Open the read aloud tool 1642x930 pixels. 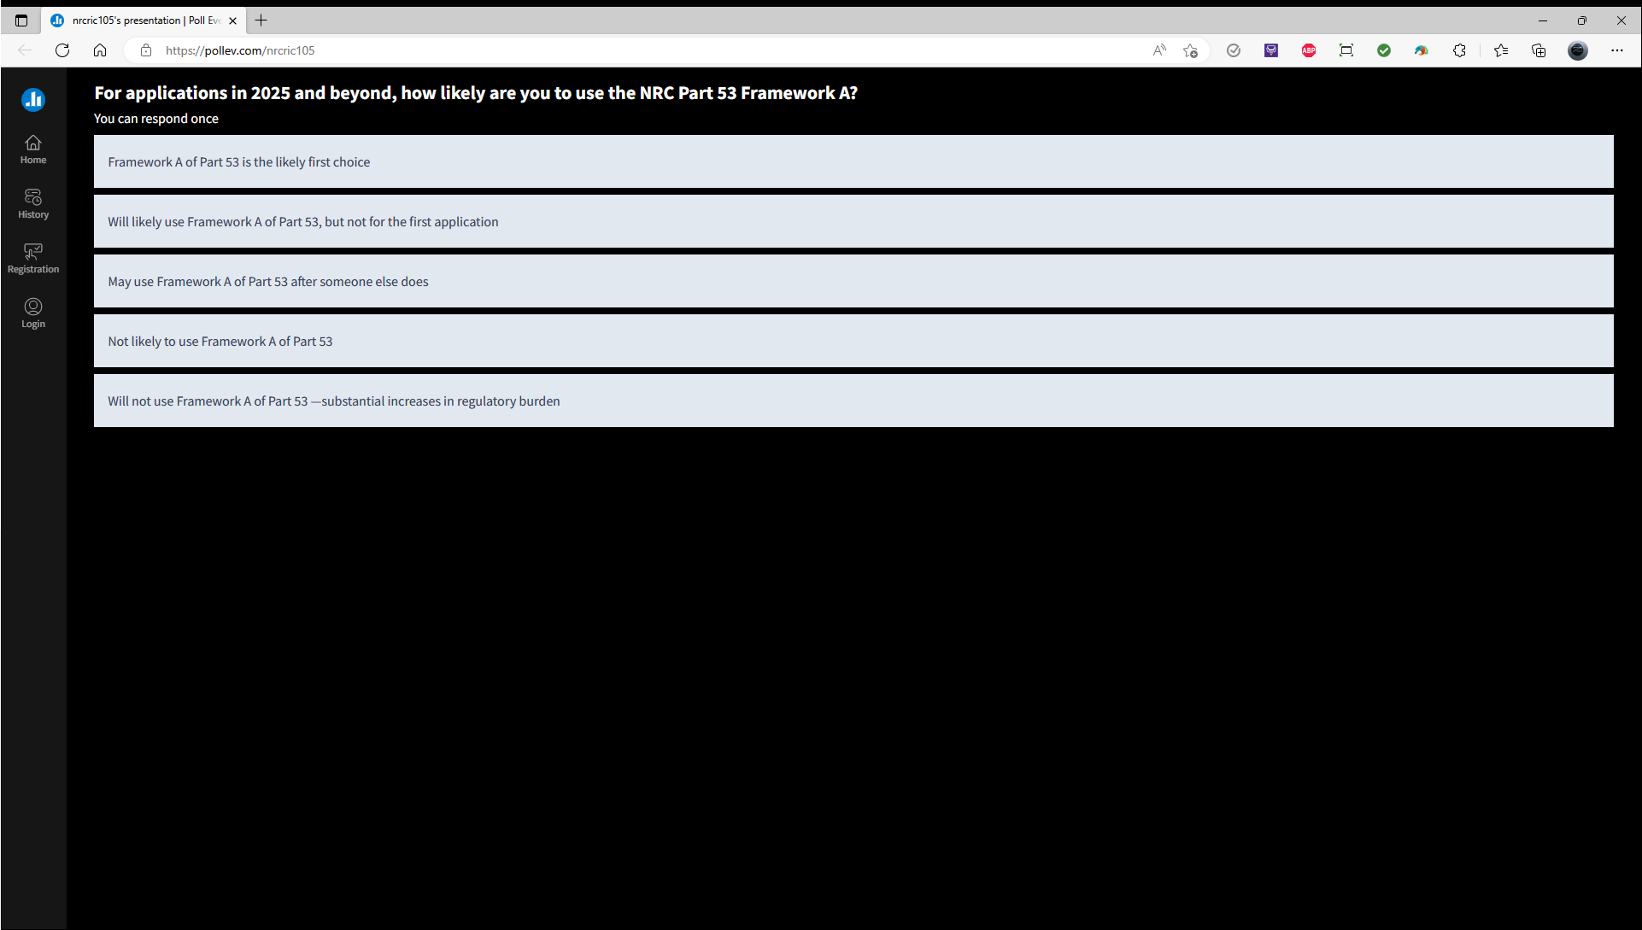click(x=1159, y=50)
